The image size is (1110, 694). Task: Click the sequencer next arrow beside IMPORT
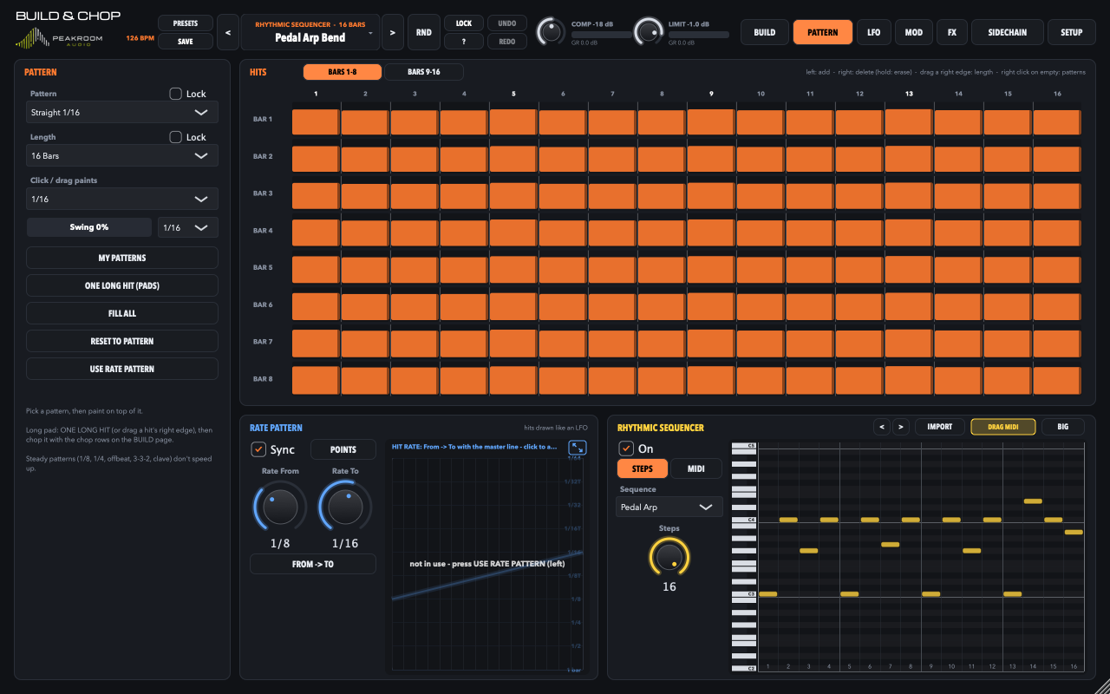click(x=901, y=427)
